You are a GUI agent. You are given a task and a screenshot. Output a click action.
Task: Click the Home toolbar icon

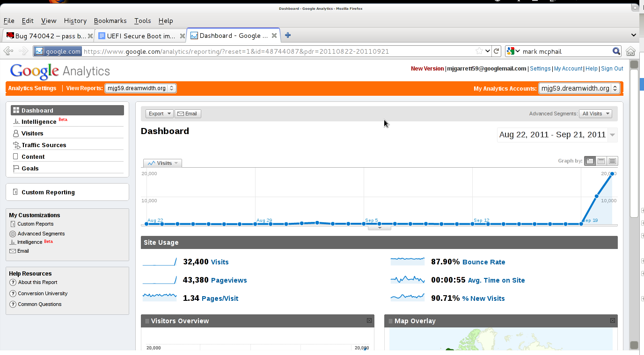[630, 51]
